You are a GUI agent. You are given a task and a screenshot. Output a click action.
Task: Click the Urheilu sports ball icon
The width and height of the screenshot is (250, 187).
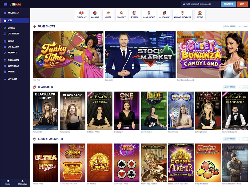tap(5, 28)
